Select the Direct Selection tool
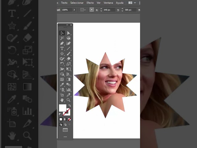 68,33
